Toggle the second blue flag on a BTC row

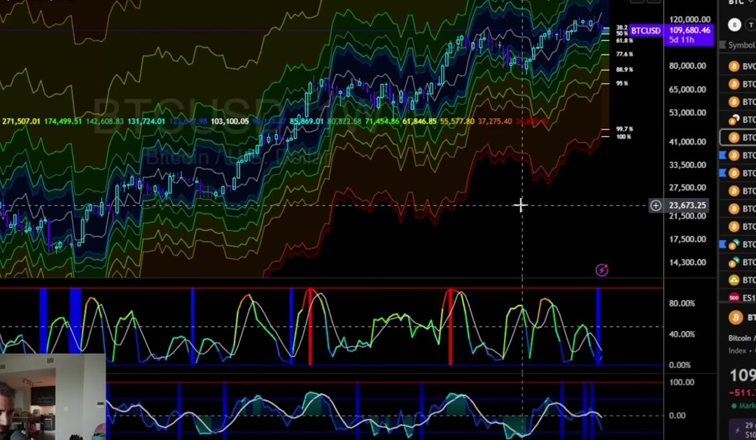(723, 171)
